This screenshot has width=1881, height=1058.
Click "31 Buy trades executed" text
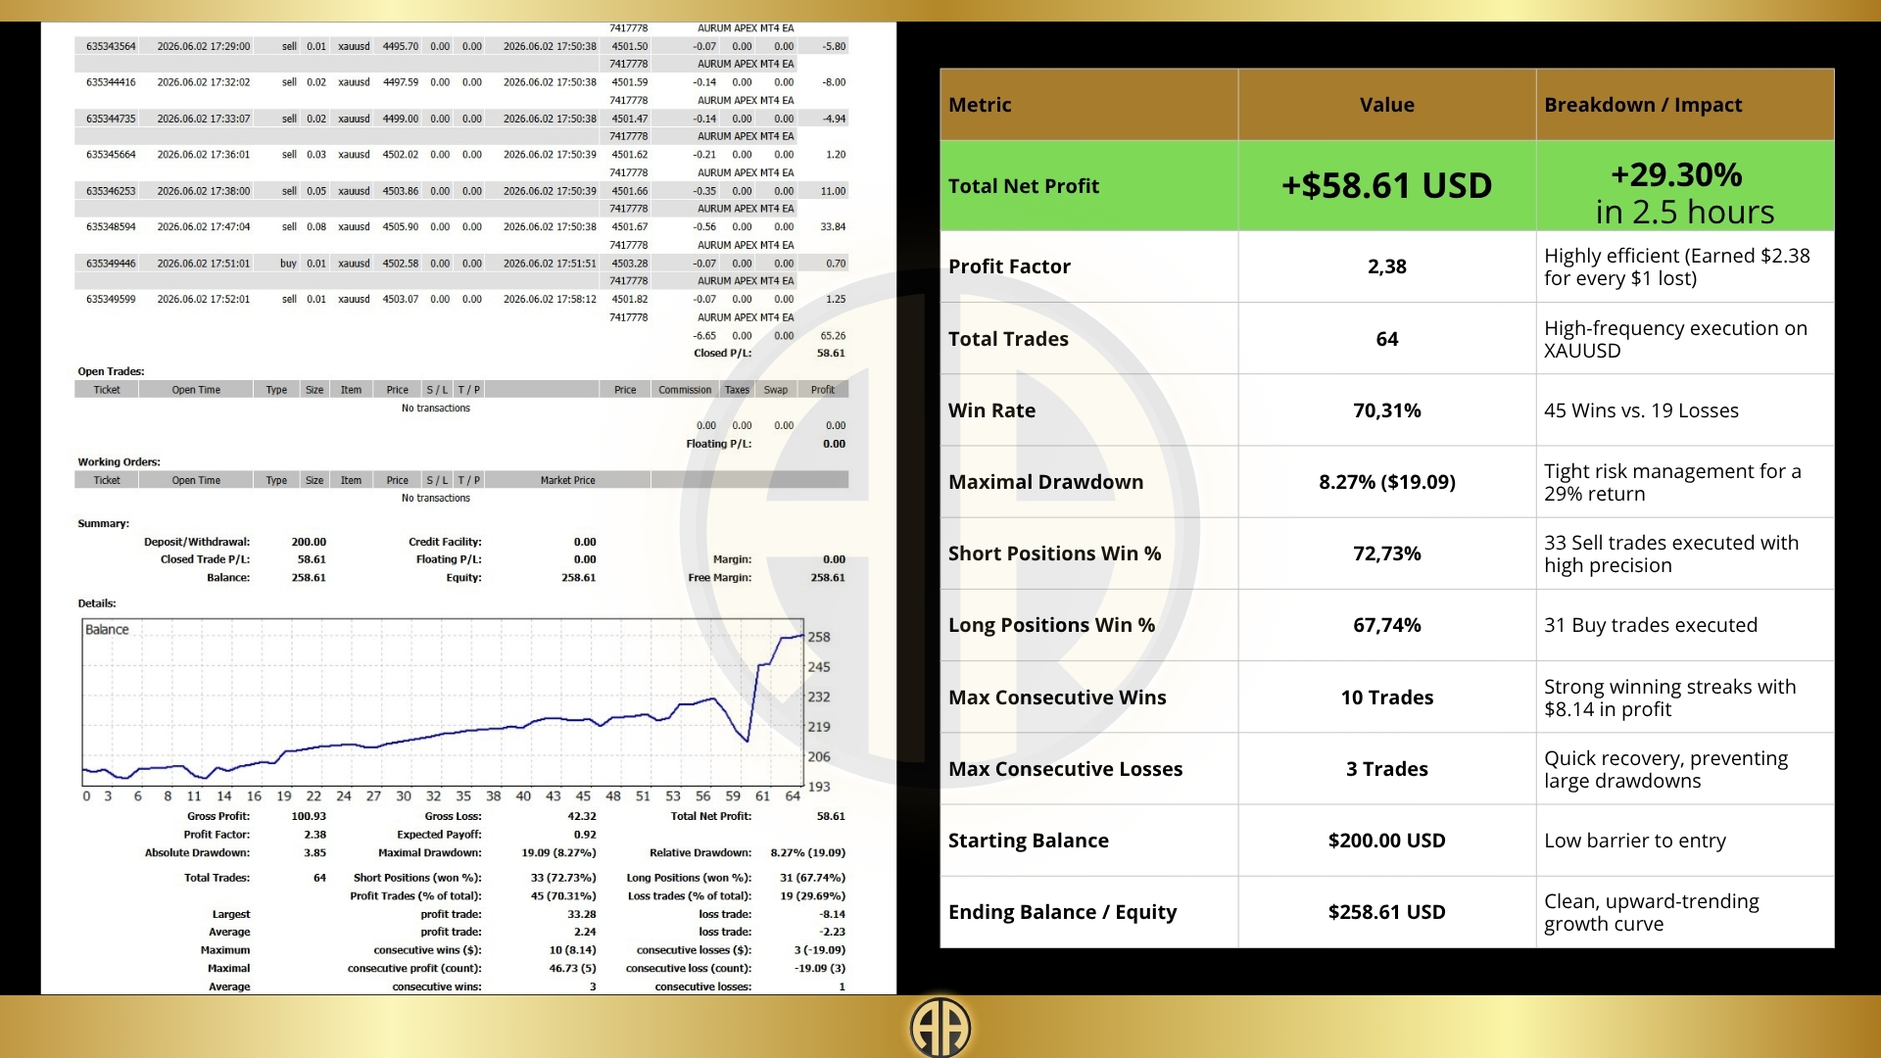click(1651, 625)
